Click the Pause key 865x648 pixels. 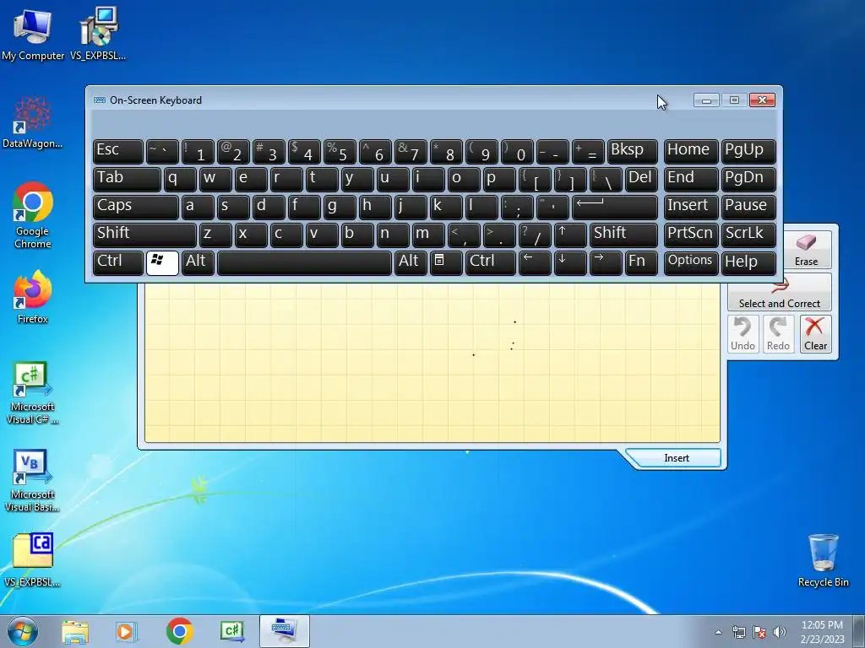[x=748, y=208]
